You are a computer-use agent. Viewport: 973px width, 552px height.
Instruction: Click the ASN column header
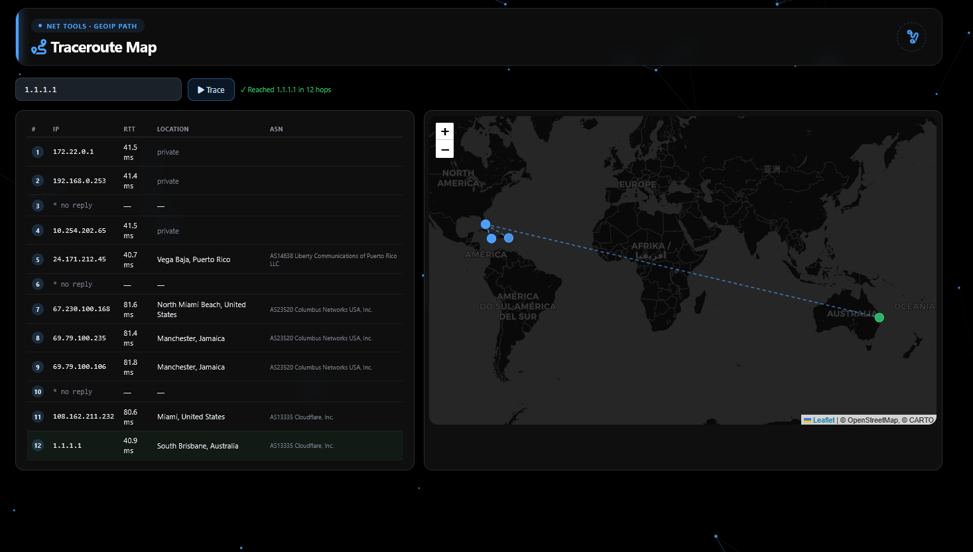tap(277, 129)
